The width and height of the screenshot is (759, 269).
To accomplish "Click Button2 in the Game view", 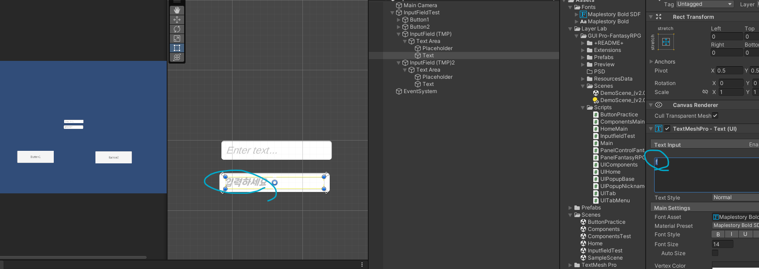I will coord(113,157).
